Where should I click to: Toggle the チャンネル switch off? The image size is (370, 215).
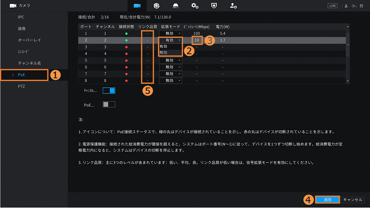pyautogui.click(x=109, y=91)
